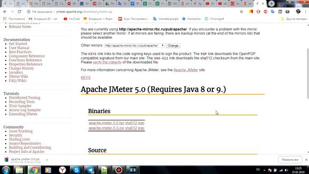Close the active JMeter browser tab
The width and height of the screenshot is (309, 174).
263,3
